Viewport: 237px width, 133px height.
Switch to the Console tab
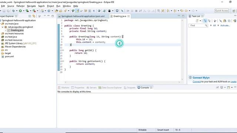[145, 88]
